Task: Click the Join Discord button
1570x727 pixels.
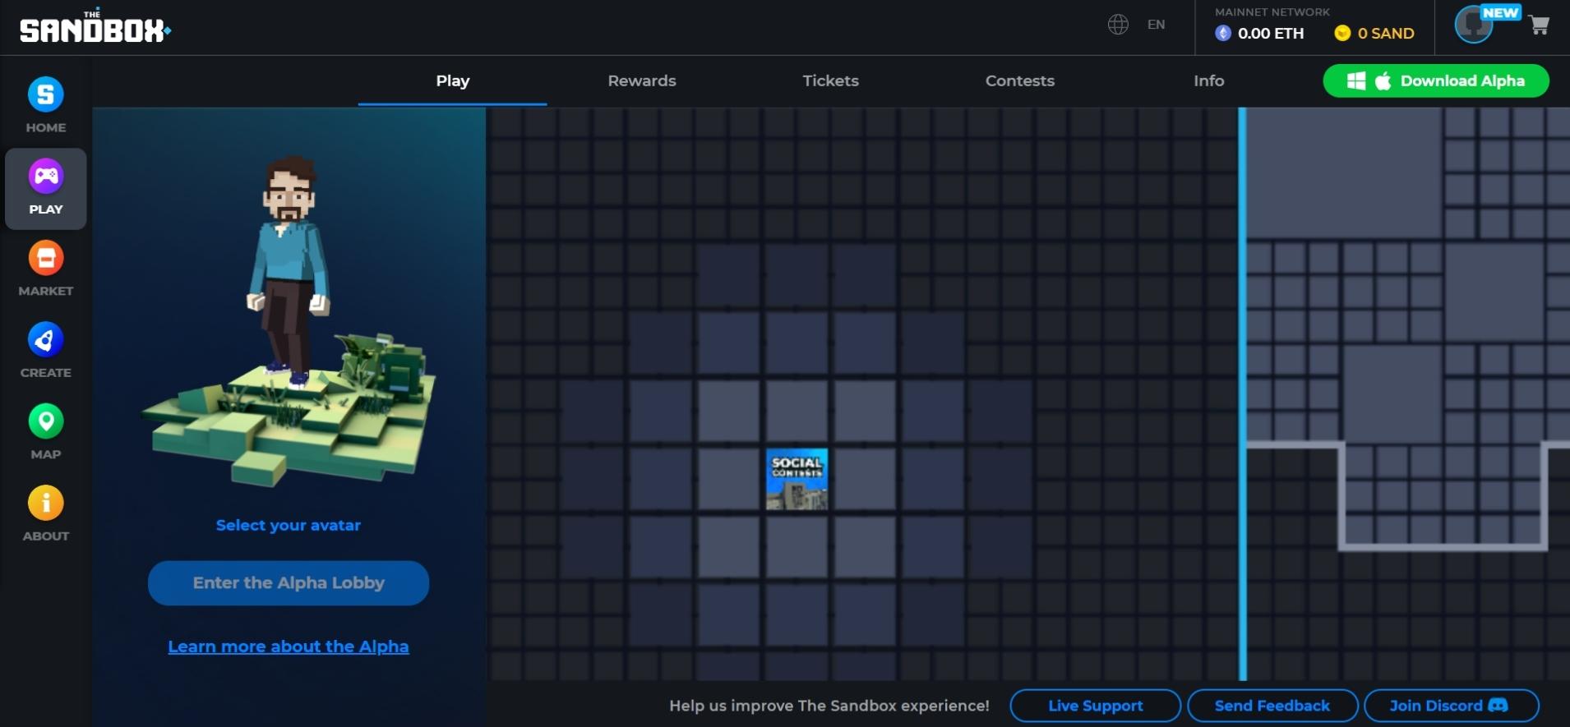Action: (x=1452, y=706)
